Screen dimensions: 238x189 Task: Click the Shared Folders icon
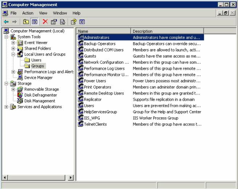click(x=20, y=48)
